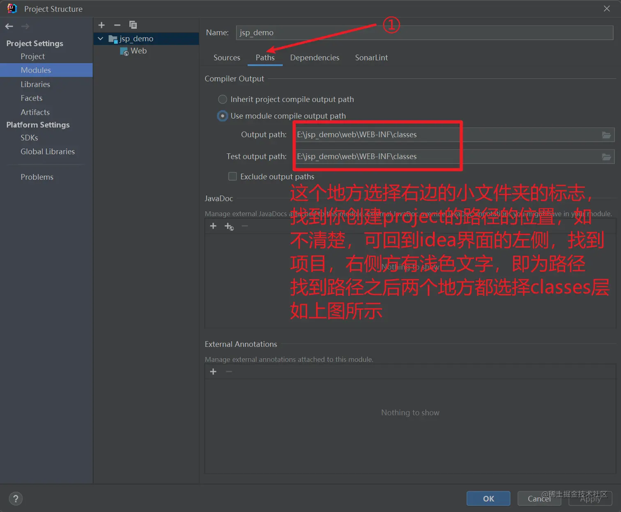
Task: Click the IntelliJ IDEA logo icon
Action: [12, 9]
